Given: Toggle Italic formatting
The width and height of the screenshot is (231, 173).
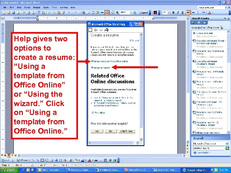Looking at the screenshot, I should click(x=178, y=12).
